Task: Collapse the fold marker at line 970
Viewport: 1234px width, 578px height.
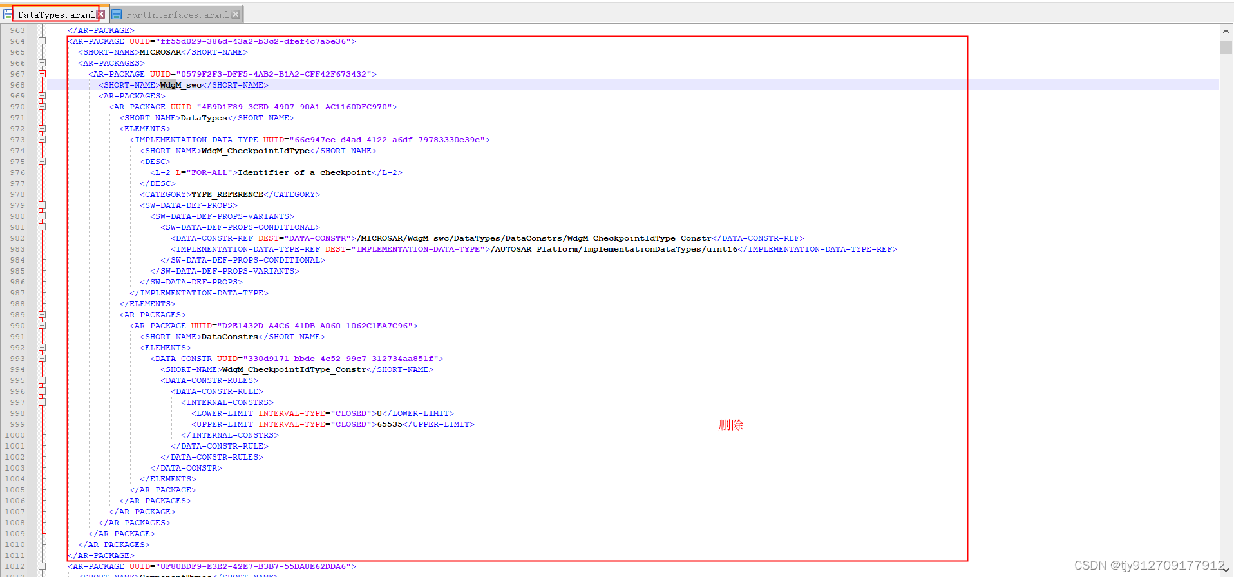Action: 43,107
